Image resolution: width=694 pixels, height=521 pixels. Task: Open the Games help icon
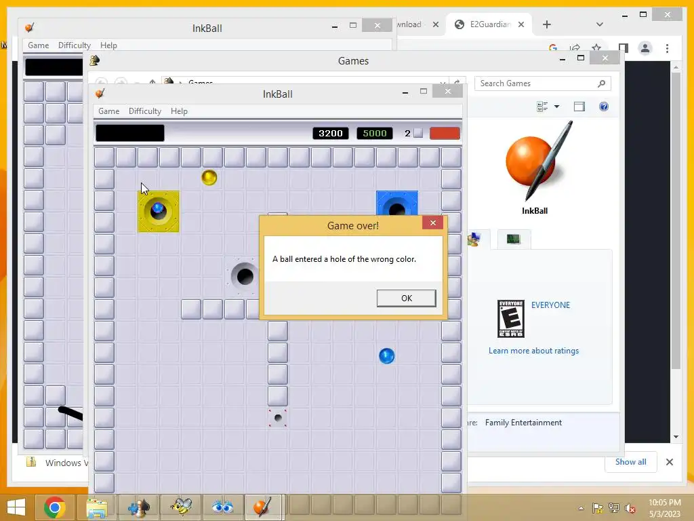[x=604, y=107]
